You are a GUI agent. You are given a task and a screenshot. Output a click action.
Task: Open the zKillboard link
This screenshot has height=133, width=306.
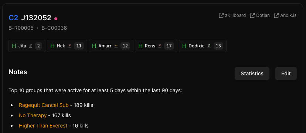pyautogui.click(x=232, y=15)
